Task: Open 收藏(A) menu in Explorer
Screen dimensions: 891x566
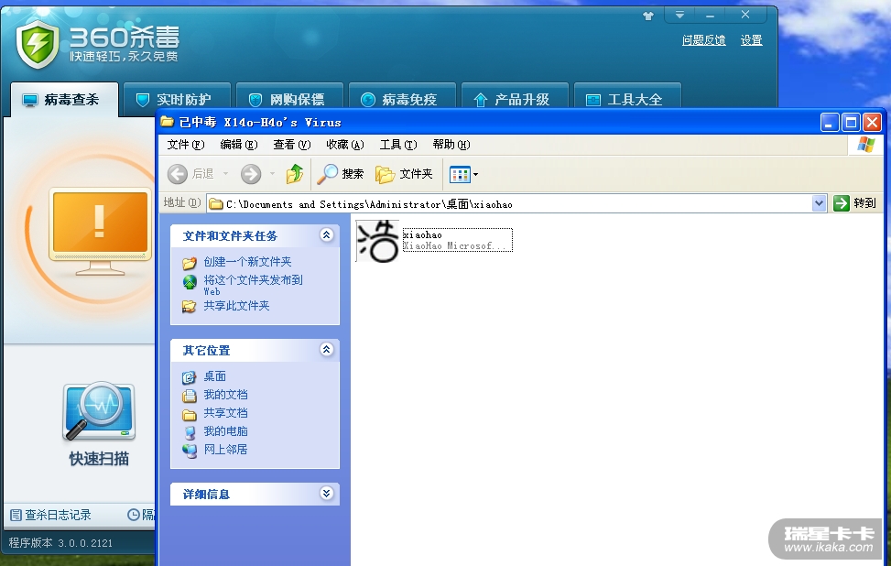Action: pos(345,145)
